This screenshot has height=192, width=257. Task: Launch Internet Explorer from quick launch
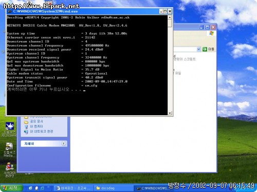coord(42,188)
